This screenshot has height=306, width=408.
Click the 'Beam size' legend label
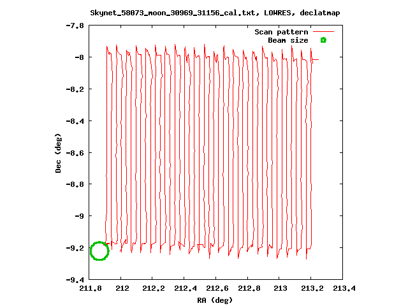[x=288, y=40]
